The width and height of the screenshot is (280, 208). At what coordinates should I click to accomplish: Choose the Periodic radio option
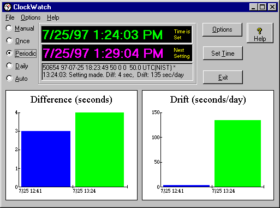coord(9,53)
